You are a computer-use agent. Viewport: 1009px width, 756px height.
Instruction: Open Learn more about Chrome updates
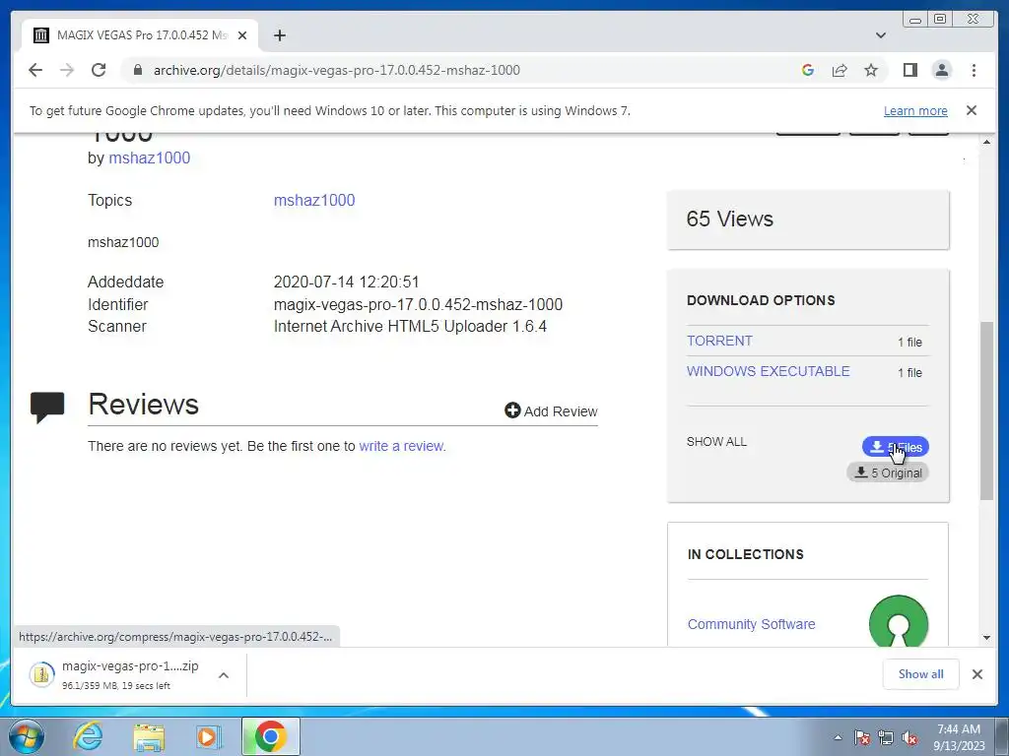click(915, 110)
